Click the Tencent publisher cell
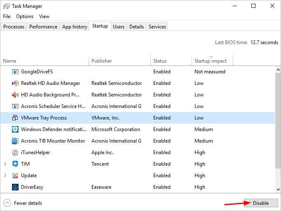The height and width of the screenshot is (211, 281). pyautogui.click(x=100, y=164)
